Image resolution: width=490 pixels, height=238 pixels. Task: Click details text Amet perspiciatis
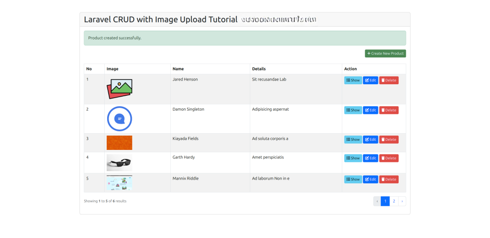pyautogui.click(x=268, y=158)
